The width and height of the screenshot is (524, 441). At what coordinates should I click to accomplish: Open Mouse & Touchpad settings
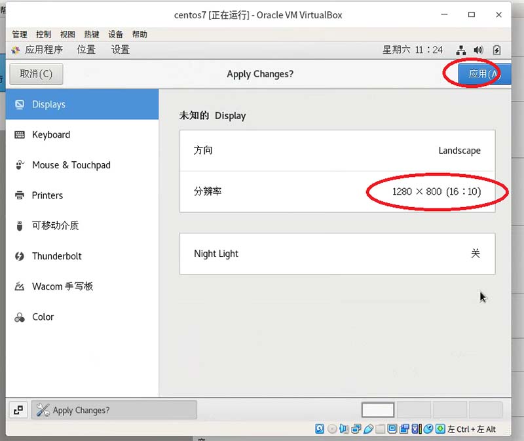tap(82, 165)
